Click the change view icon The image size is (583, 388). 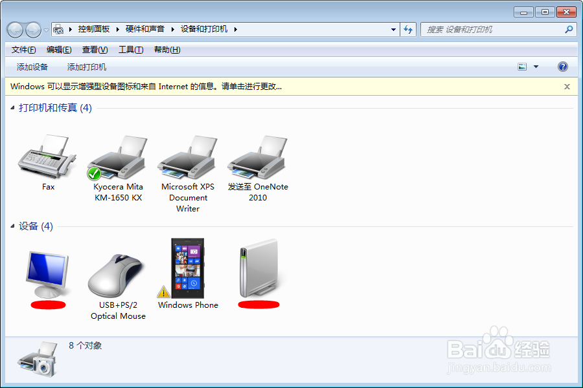coord(522,67)
